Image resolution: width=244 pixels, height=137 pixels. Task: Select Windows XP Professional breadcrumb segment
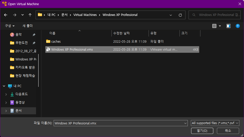pos(120,15)
